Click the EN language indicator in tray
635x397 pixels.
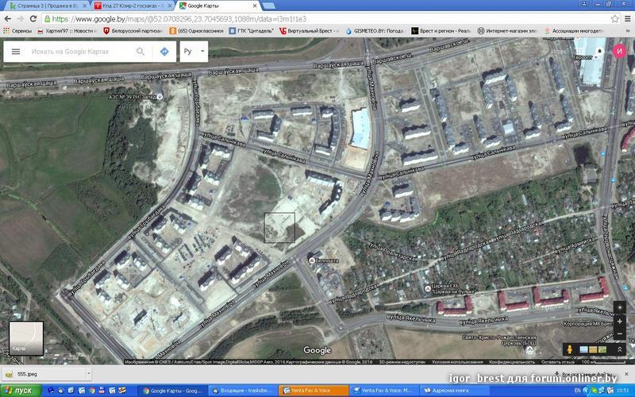pyautogui.click(x=577, y=391)
